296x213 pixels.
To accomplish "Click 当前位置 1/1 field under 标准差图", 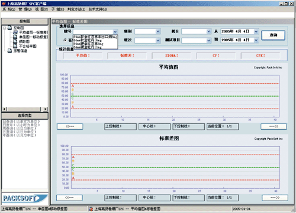I will point(223,198).
